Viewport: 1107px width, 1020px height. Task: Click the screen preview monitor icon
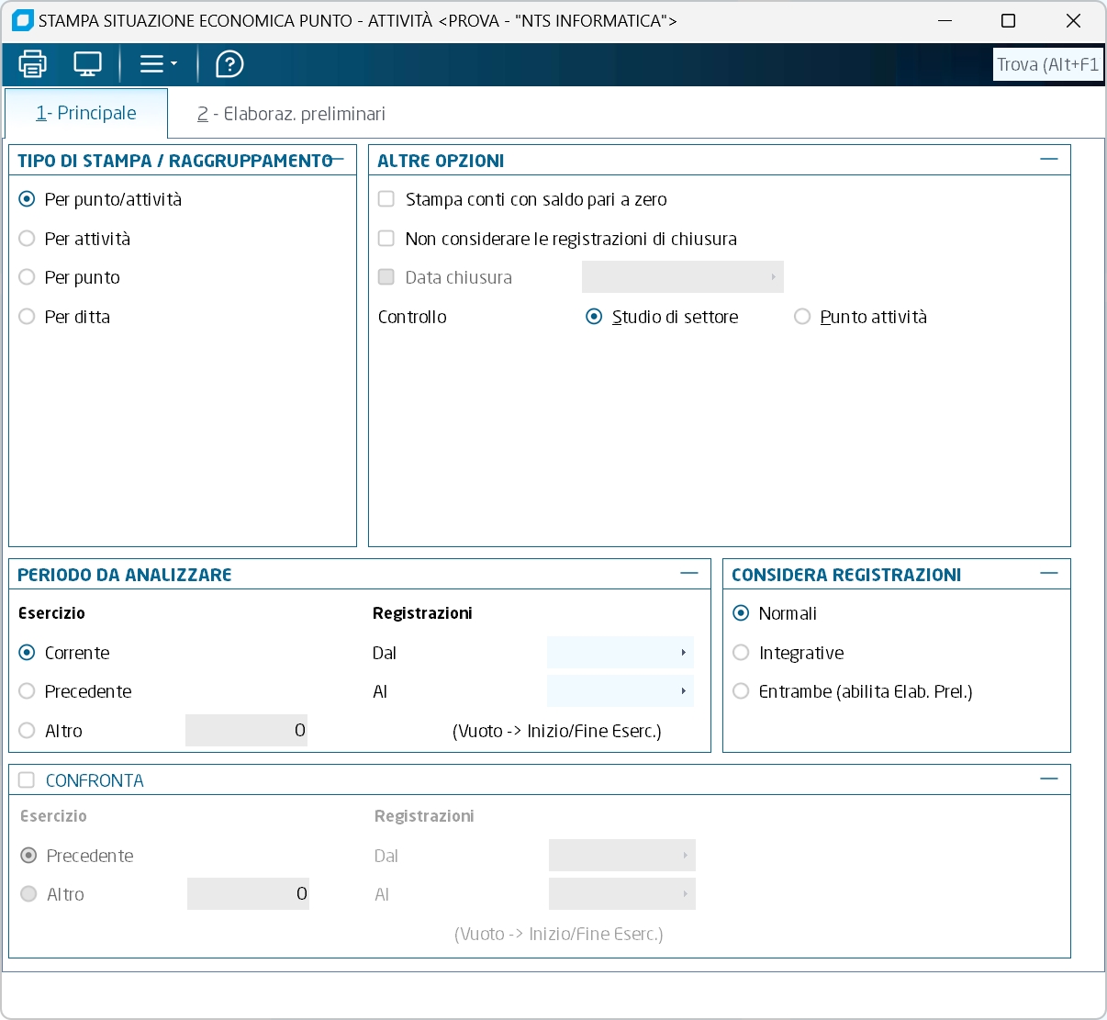pyautogui.click(x=87, y=64)
